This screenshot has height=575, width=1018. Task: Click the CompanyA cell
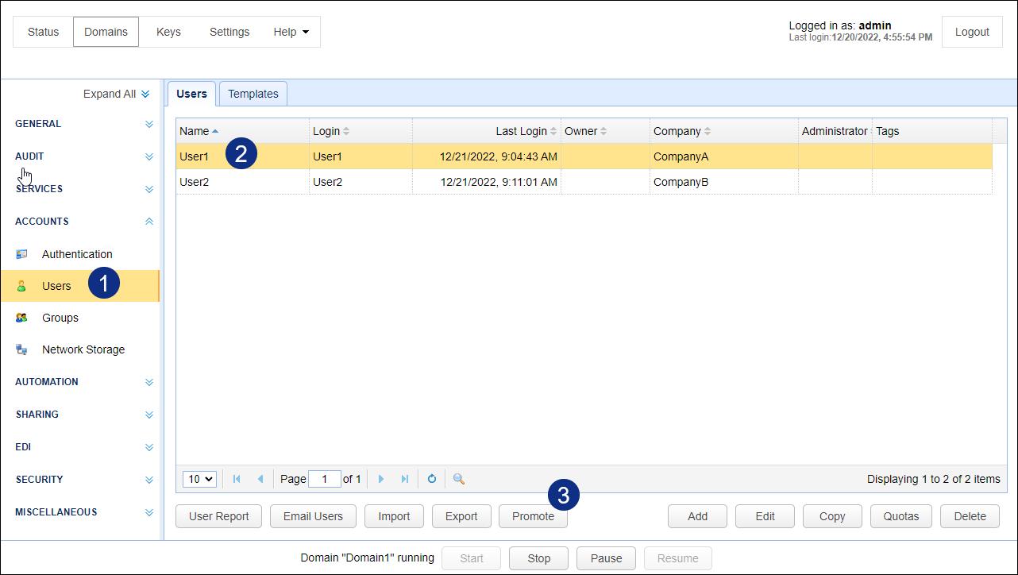(724, 156)
